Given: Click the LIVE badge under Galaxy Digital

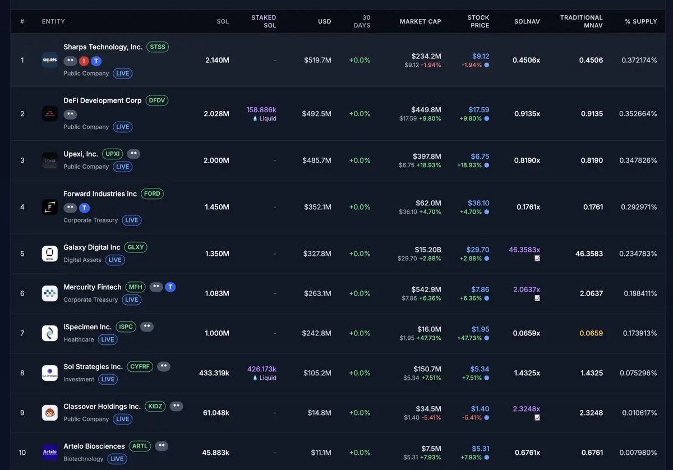Looking at the screenshot, I should coord(115,260).
